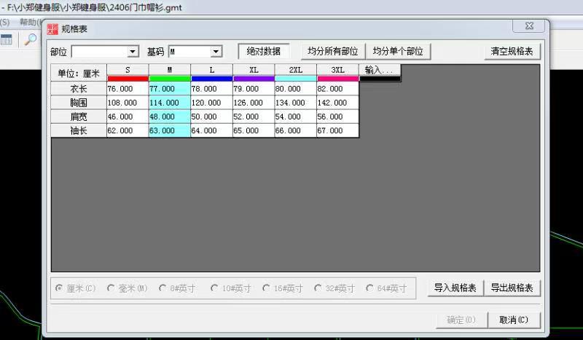
Task: Click the S size column header
Action: [x=128, y=70]
